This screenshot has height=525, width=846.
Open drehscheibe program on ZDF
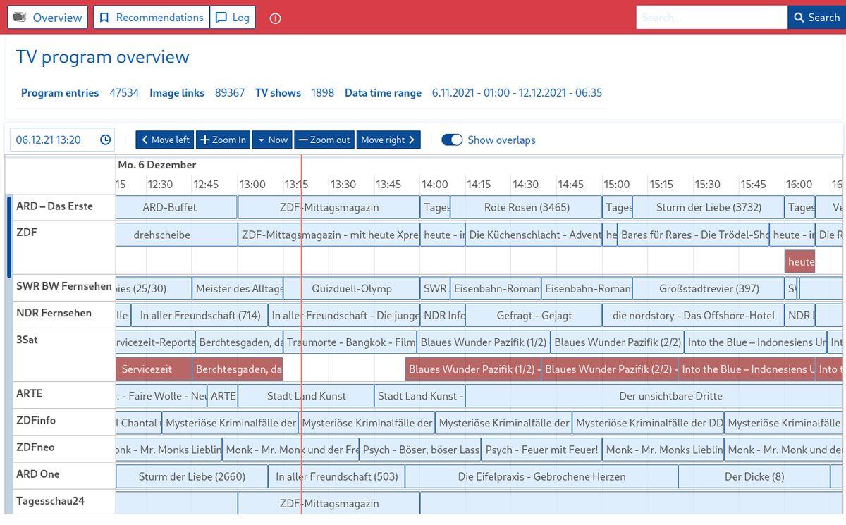click(x=176, y=235)
